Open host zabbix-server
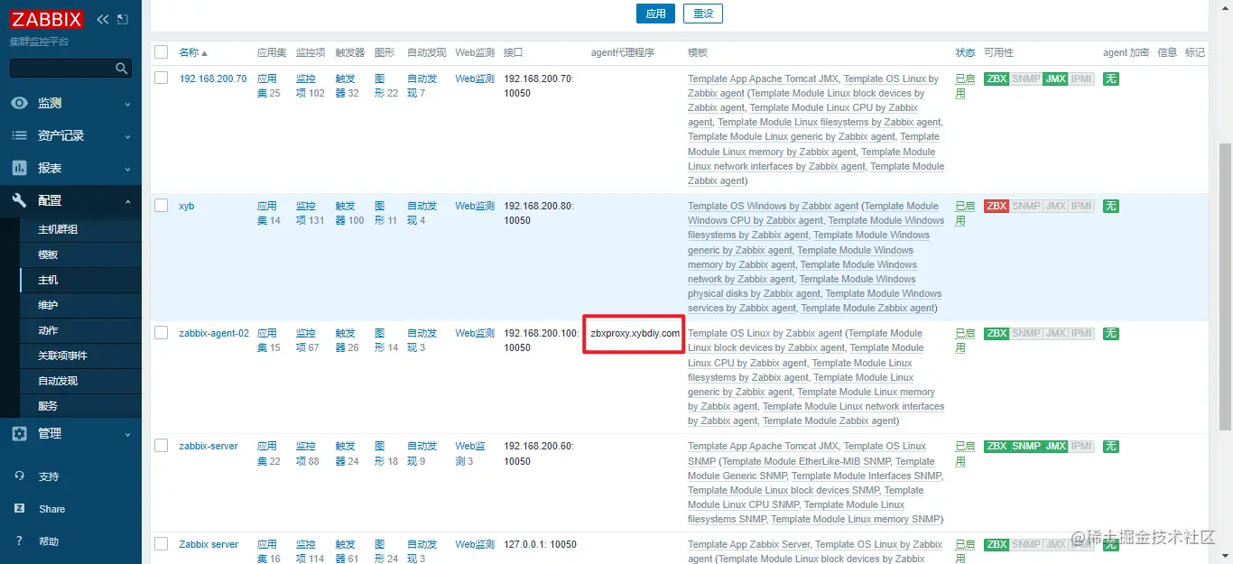The image size is (1233, 564). point(209,446)
